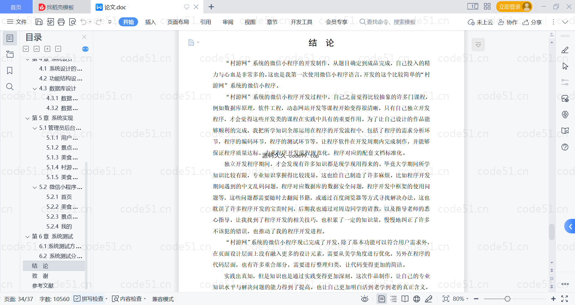Screen dimensions: 575x305
Task: Switch to page view layout icon
Action: [382, 299]
